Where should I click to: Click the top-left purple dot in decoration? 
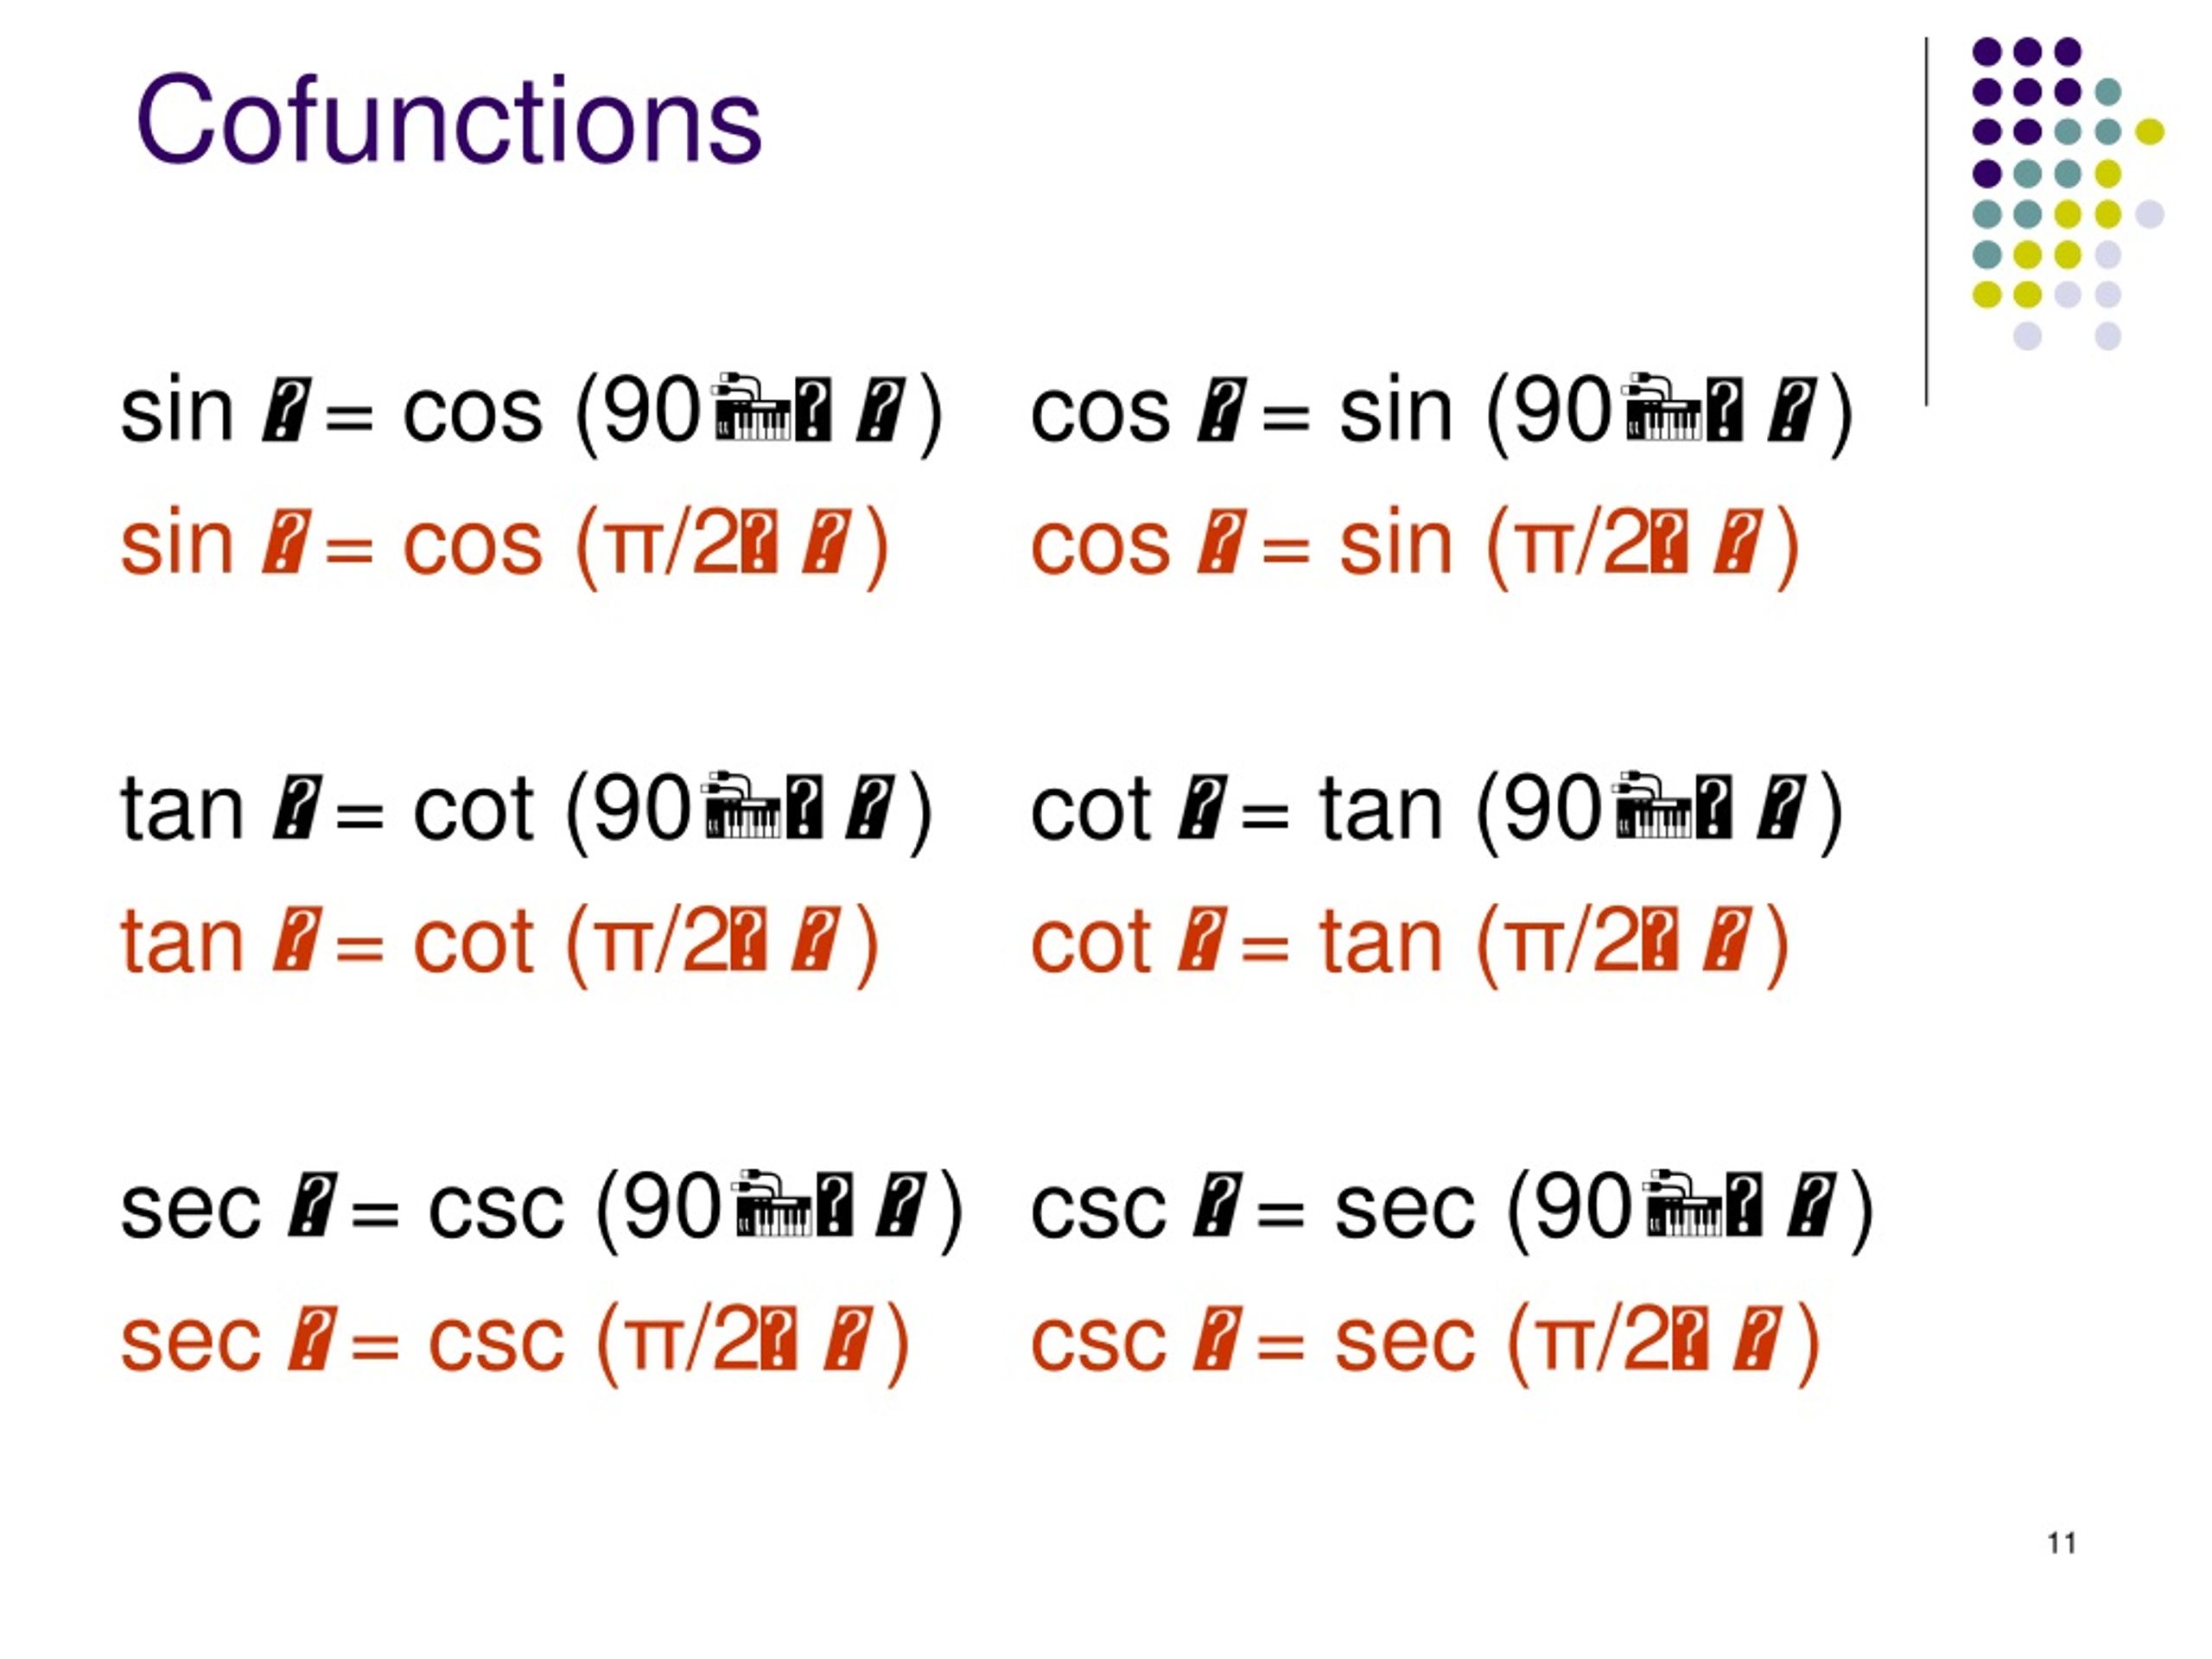pos(1986,50)
